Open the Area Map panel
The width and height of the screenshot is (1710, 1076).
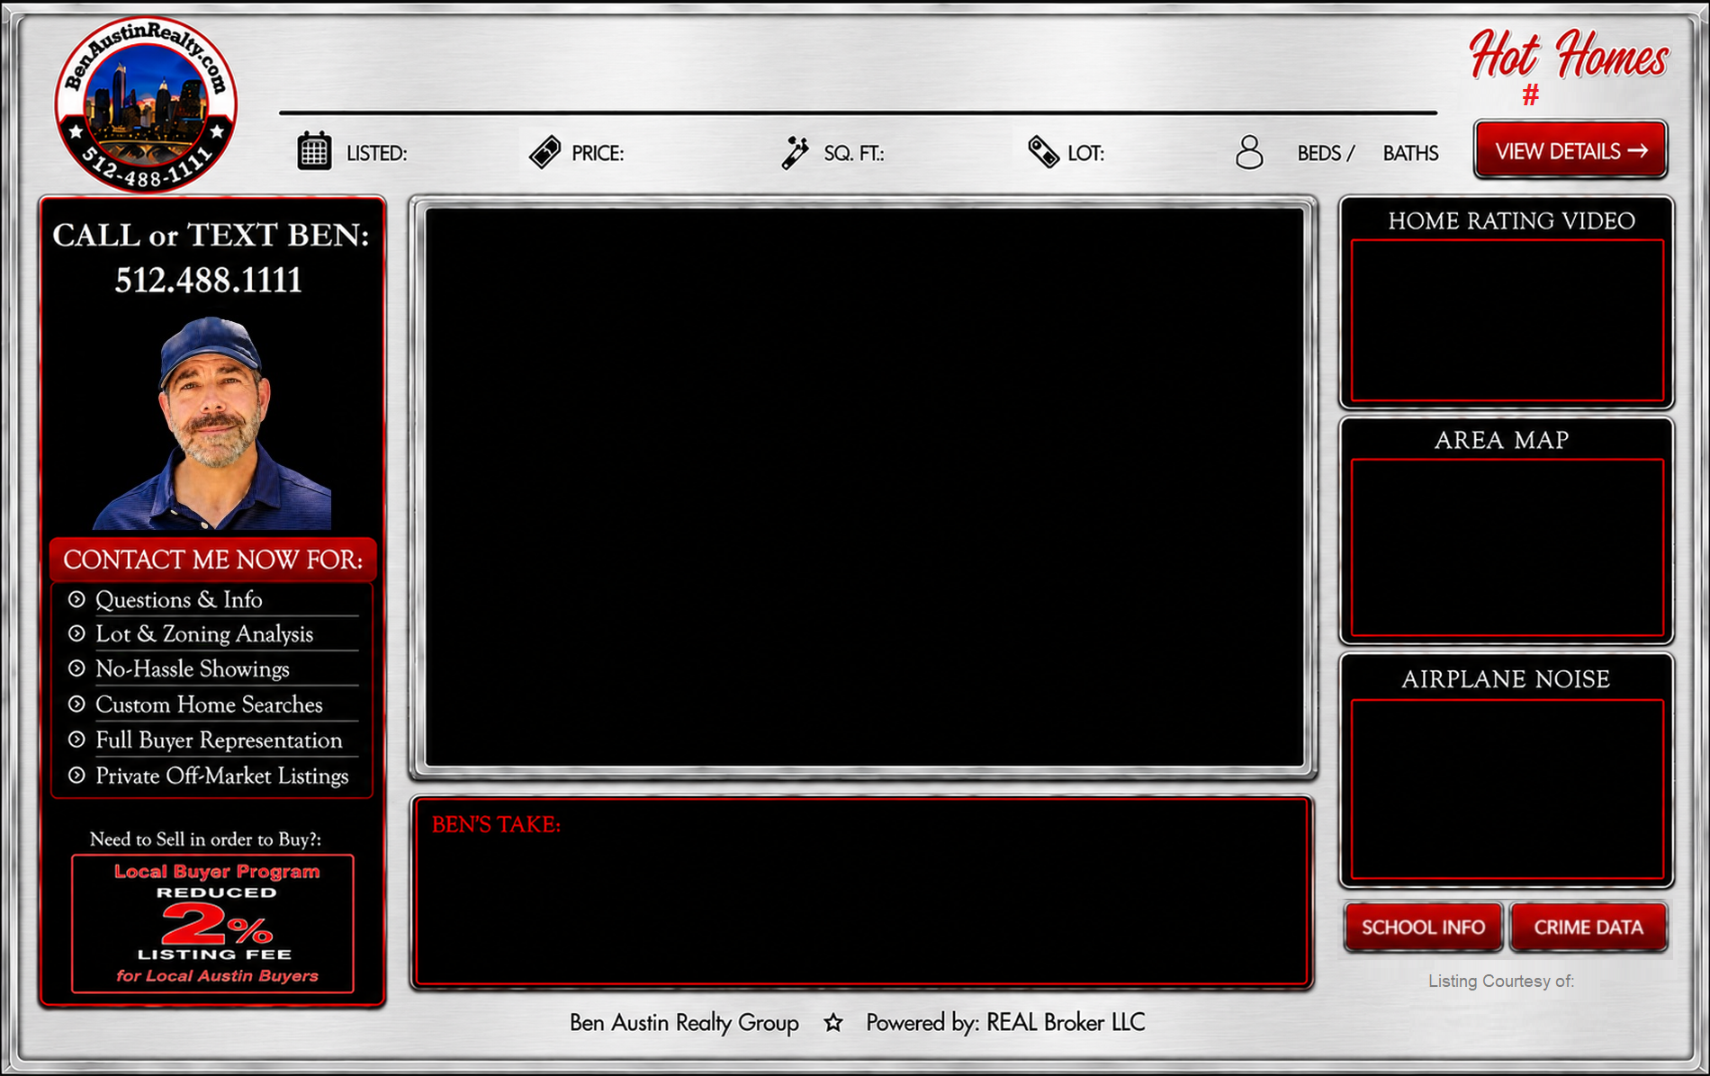pyautogui.click(x=1507, y=548)
